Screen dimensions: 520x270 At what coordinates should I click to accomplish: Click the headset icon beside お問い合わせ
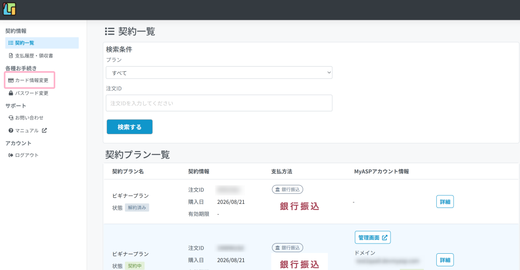click(11, 117)
